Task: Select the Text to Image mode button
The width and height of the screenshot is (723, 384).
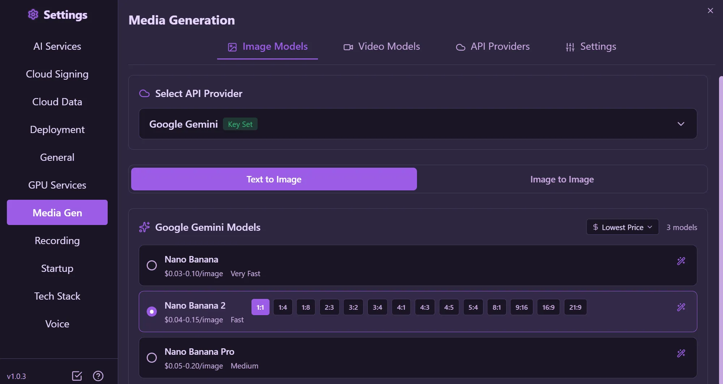Action: pyautogui.click(x=274, y=179)
